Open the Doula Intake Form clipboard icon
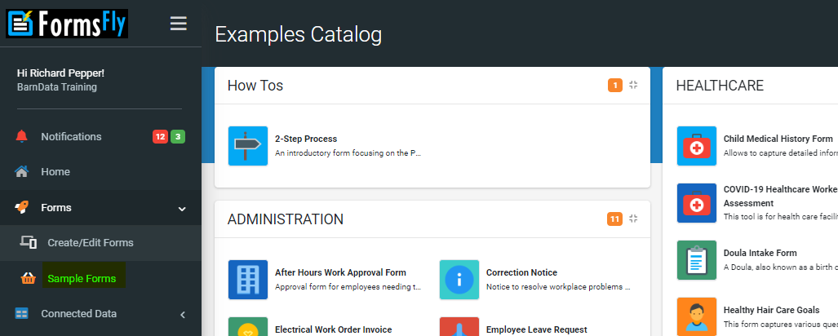 696,260
